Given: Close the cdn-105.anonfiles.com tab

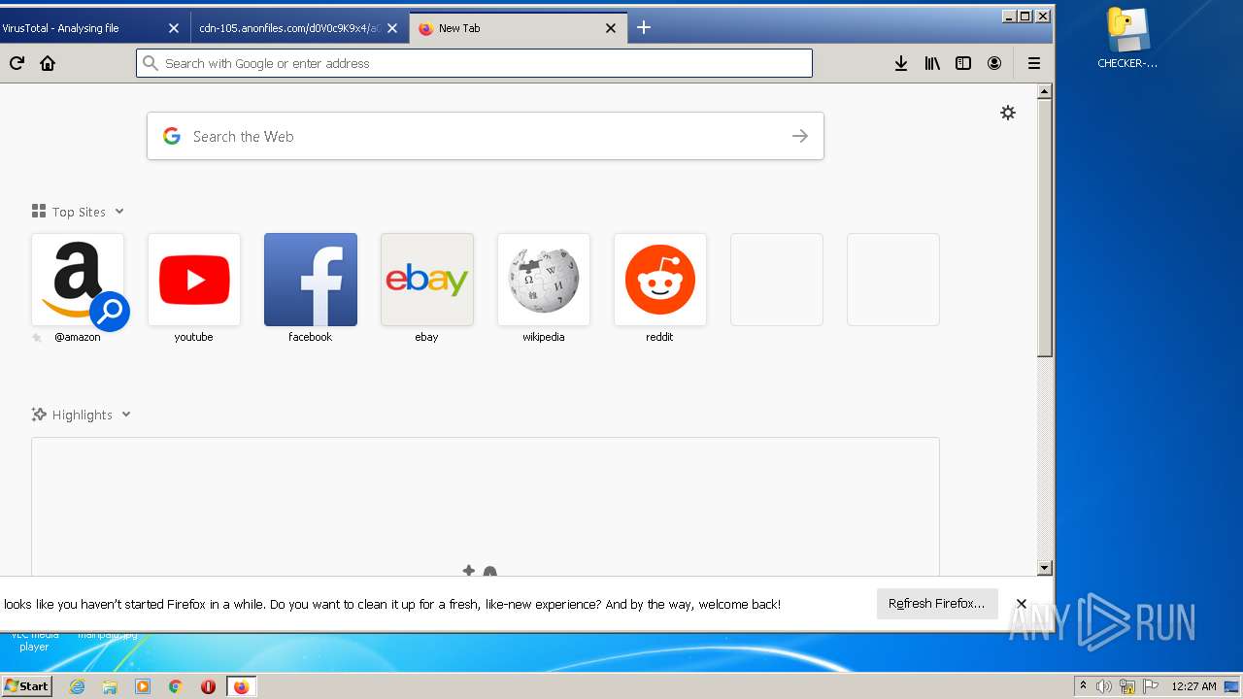Looking at the screenshot, I should click(392, 28).
